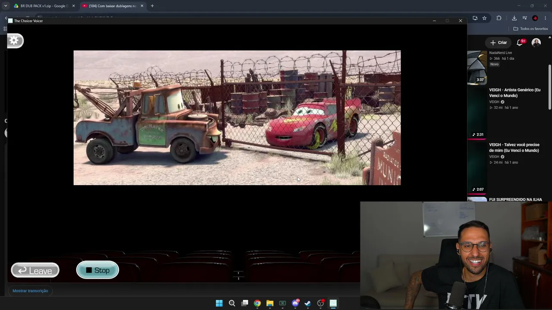
Task: Open 'FUI SURPREENDIDO NA ILHA' video
Action: pyautogui.click(x=515, y=200)
